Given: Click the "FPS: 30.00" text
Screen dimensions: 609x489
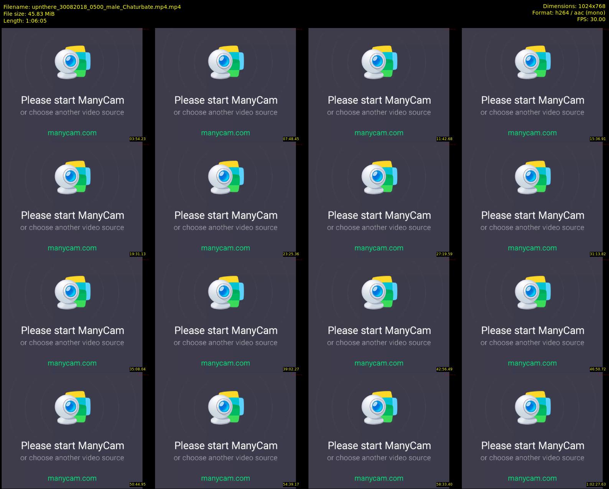Looking at the screenshot, I should [x=591, y=19].
